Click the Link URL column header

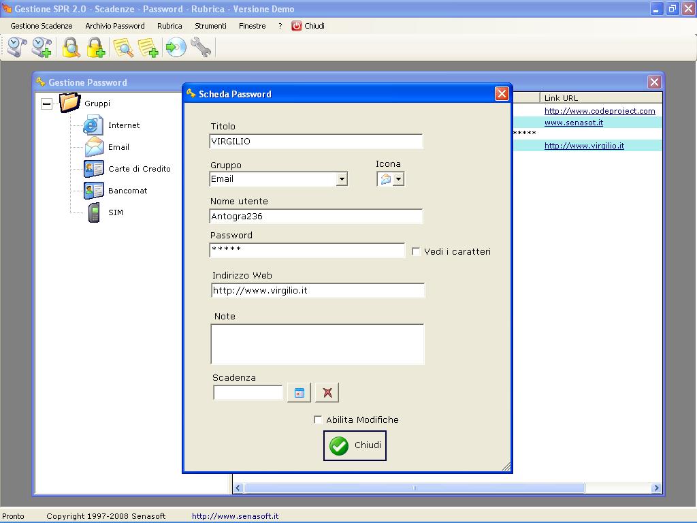(601, 98)
